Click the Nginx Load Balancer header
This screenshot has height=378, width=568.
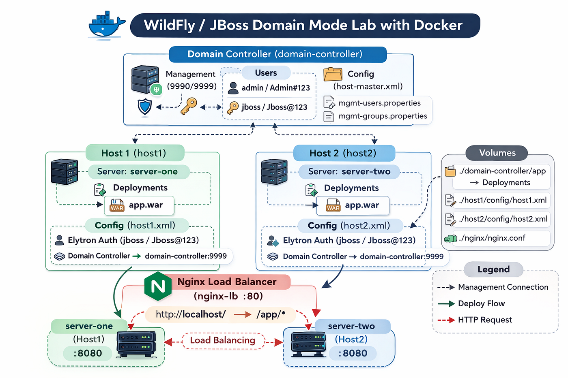pos(227,282)
